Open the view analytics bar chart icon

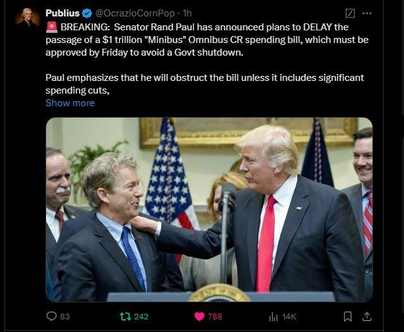273,317
